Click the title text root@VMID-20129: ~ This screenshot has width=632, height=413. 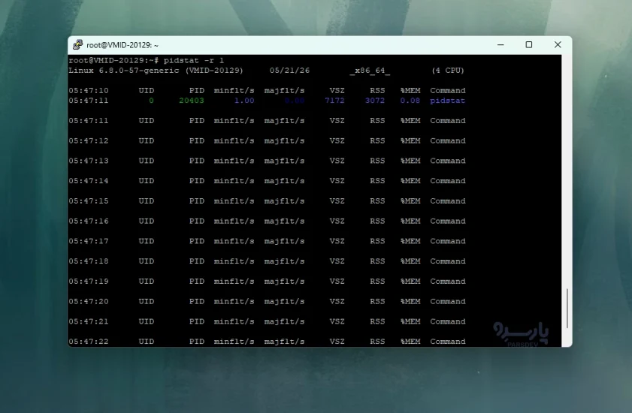click(x=122, y=45)
